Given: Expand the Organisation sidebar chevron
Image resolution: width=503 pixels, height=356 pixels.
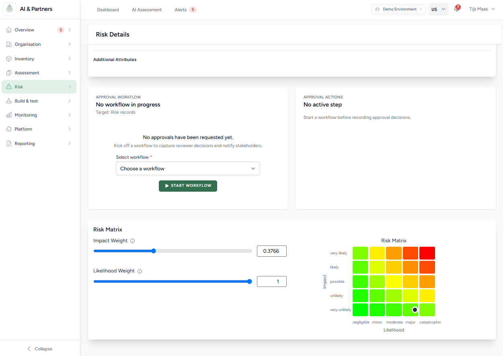Looking at the screenshot, I should tap(70, 44).
